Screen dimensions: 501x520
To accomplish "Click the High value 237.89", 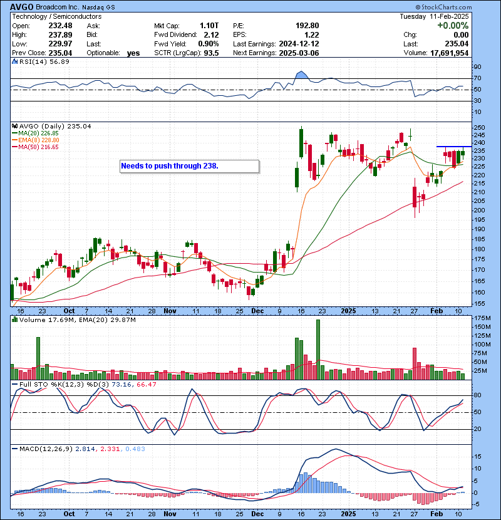I will click(x=60, y=35).
